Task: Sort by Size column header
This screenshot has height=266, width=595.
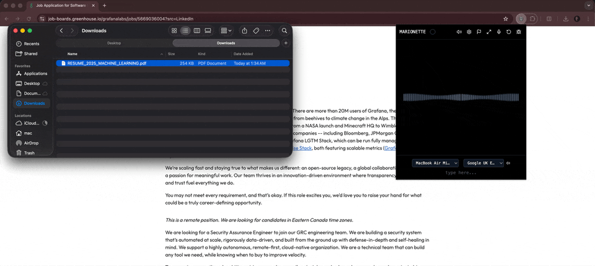Action: pyautogui.click(x=172, y=54)
